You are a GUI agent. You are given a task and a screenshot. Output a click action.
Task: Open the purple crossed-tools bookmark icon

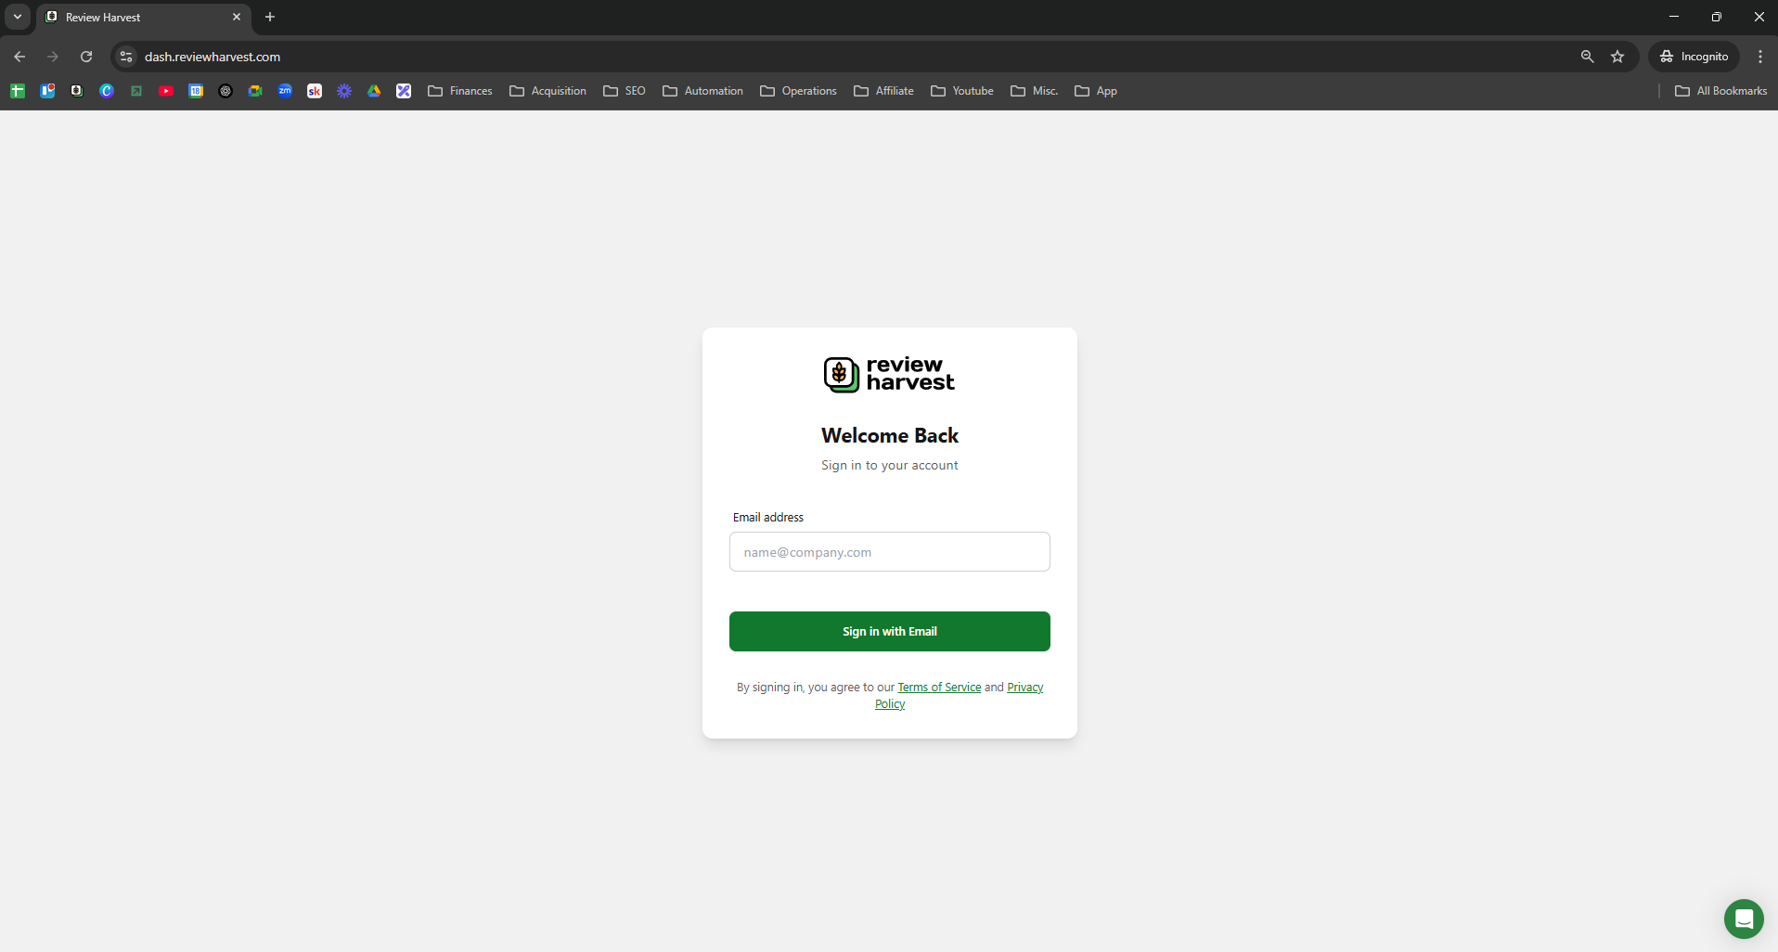tap(404, 91)
